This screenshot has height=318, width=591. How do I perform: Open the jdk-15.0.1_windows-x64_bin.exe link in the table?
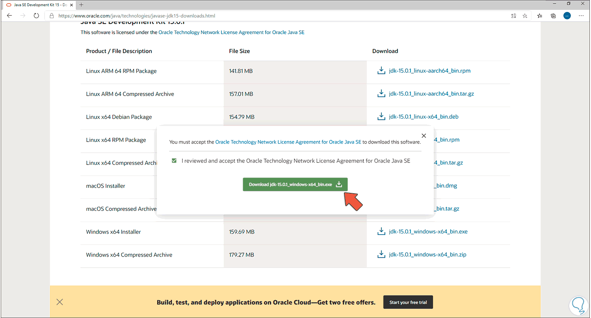pos(428,231)
